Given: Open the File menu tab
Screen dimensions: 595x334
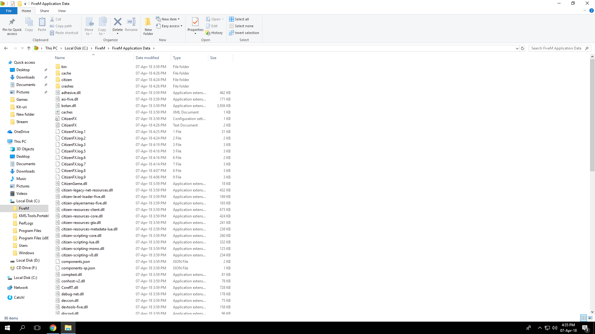Looking at the screenshot, I should tap(9, 11).
